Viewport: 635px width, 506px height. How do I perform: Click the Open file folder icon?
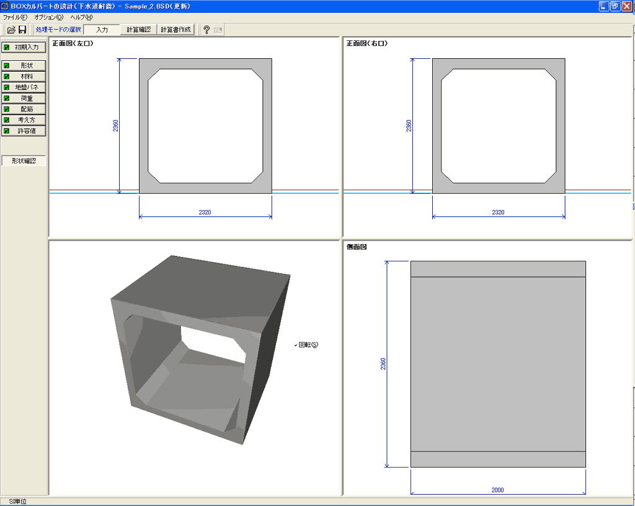11,30
